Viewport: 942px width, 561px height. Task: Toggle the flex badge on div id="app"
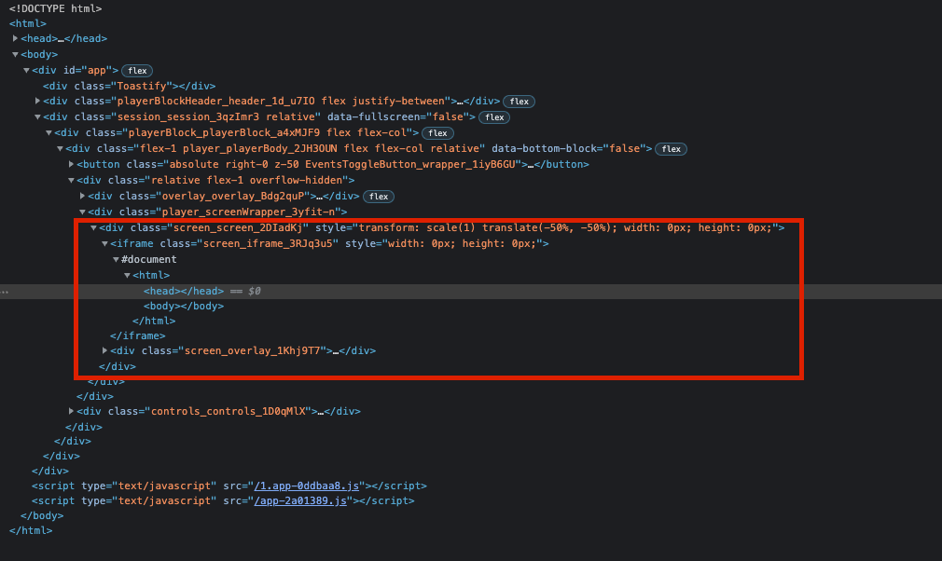(136, 70)
